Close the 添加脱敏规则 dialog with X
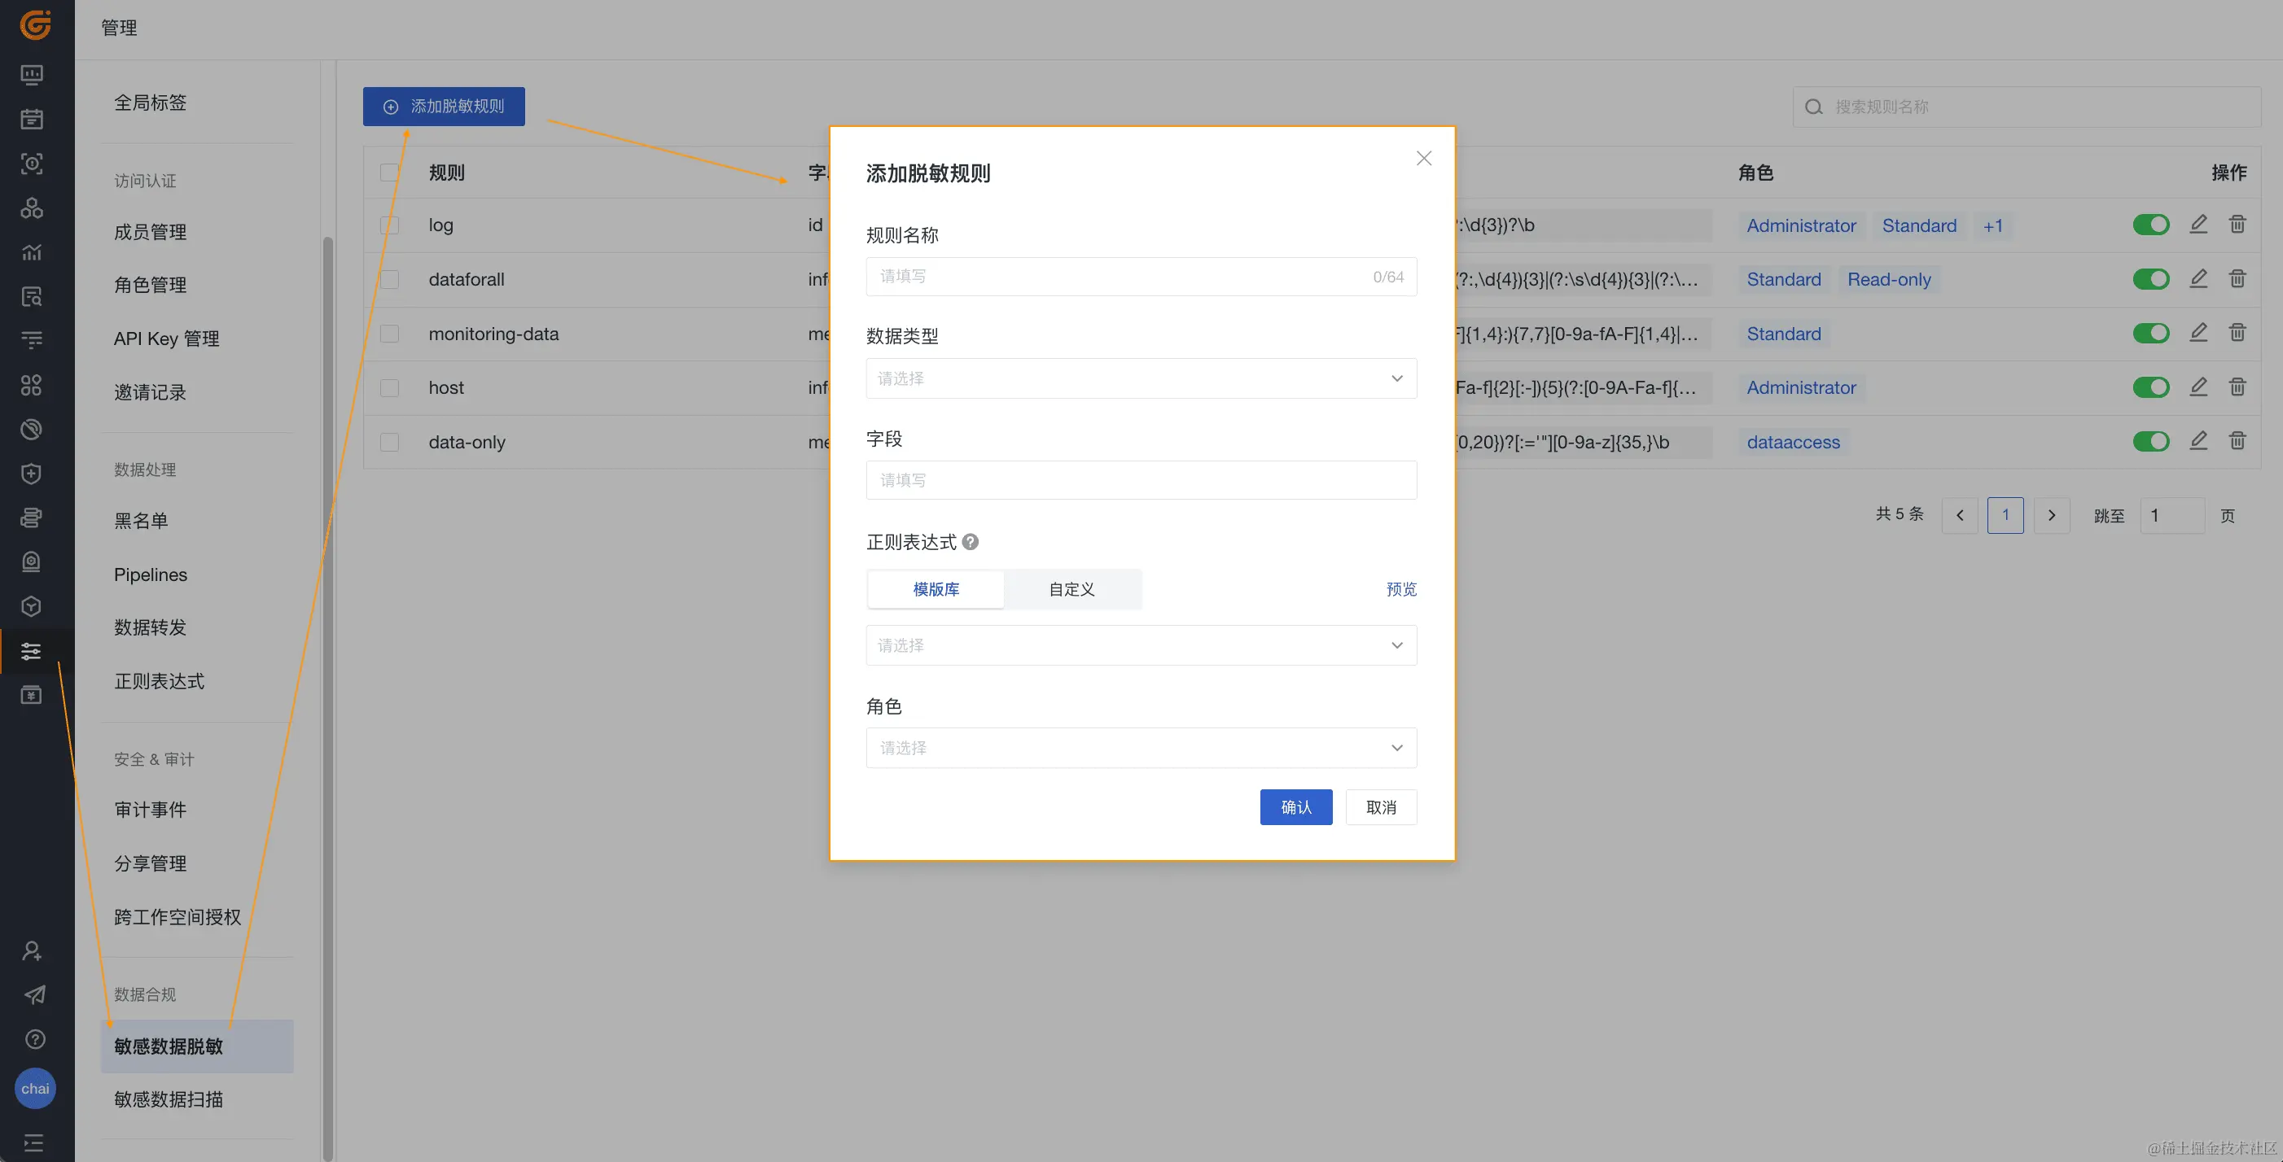 [1423, 159]
